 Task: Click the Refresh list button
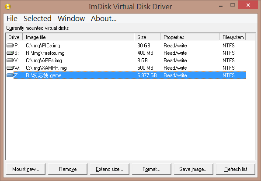click(x=236, y=169)
